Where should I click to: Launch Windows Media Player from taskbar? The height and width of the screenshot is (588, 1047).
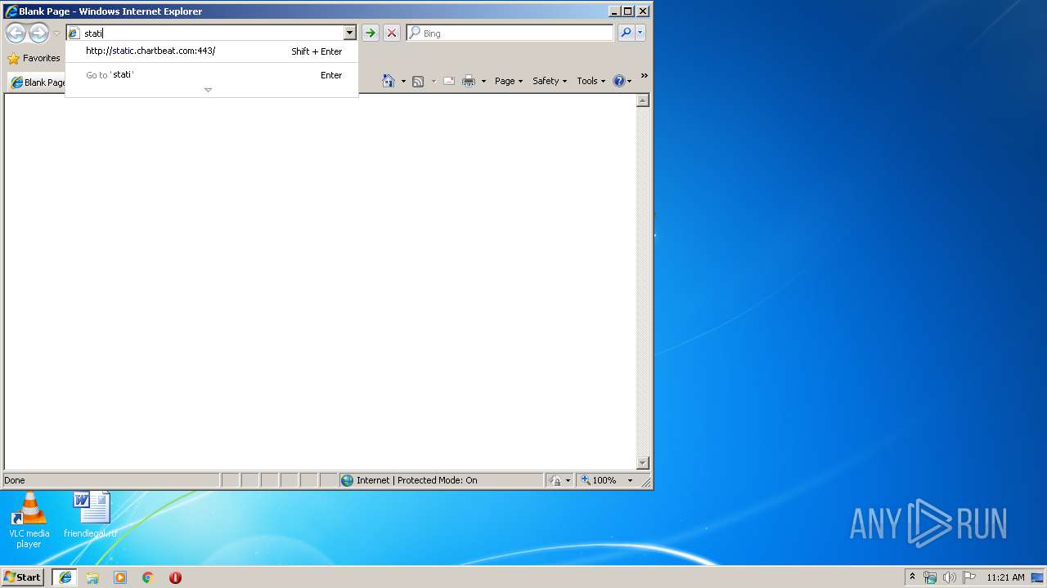coord(120,577)
